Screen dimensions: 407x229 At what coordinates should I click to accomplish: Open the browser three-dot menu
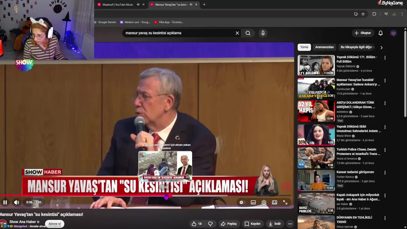402,14
